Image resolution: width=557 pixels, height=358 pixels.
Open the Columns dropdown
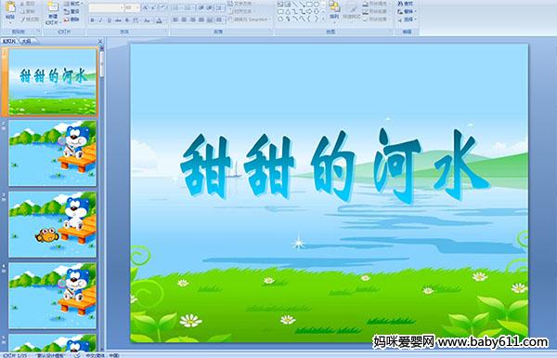click(x=220, y=20)
